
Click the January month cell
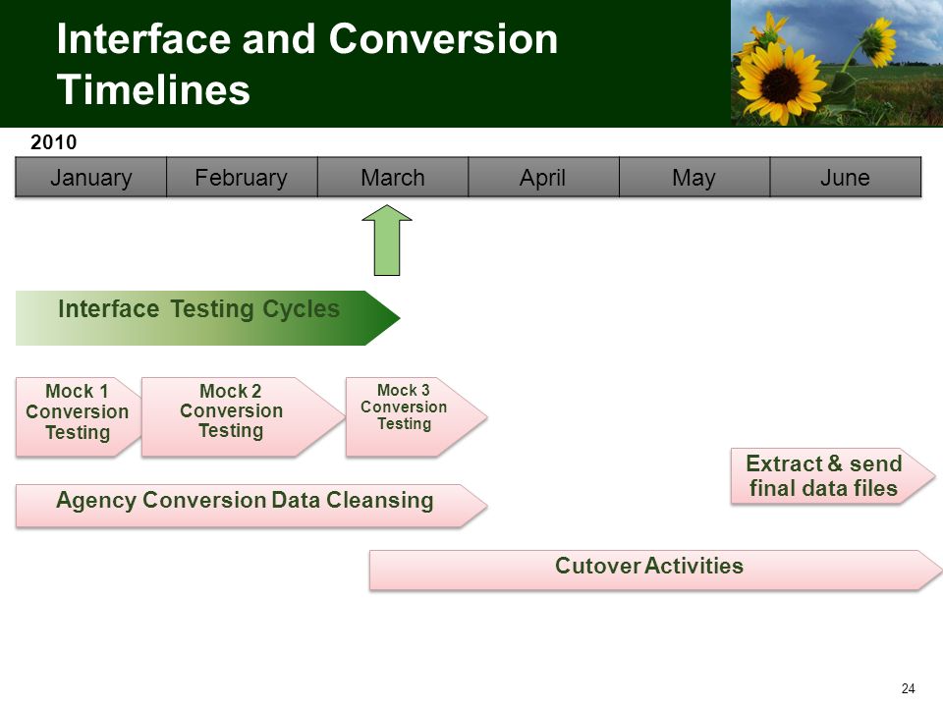click(90, 178)
